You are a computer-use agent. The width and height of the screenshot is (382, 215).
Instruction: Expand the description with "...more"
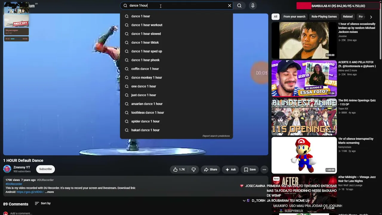[49, 192]
